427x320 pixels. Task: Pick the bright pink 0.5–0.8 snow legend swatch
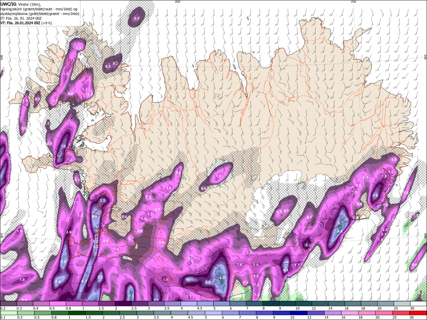(58, 304)
